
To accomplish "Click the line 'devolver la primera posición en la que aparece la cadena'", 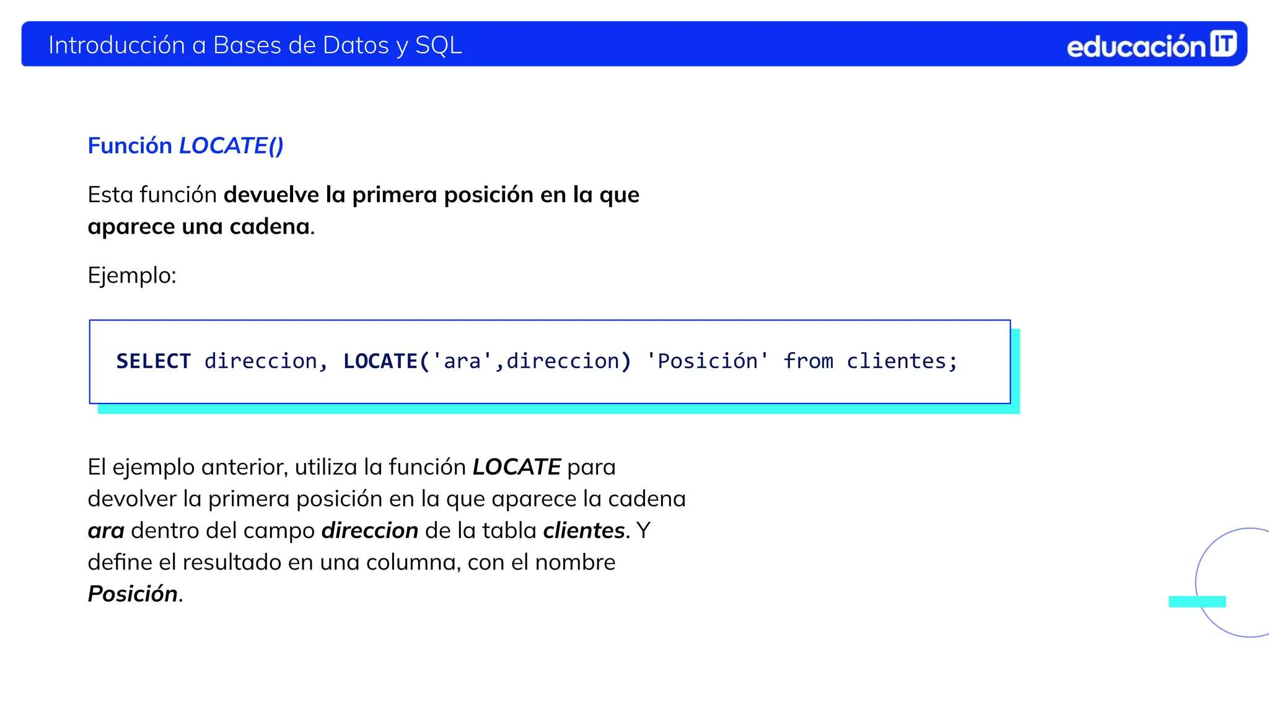I will coord(387,499).
